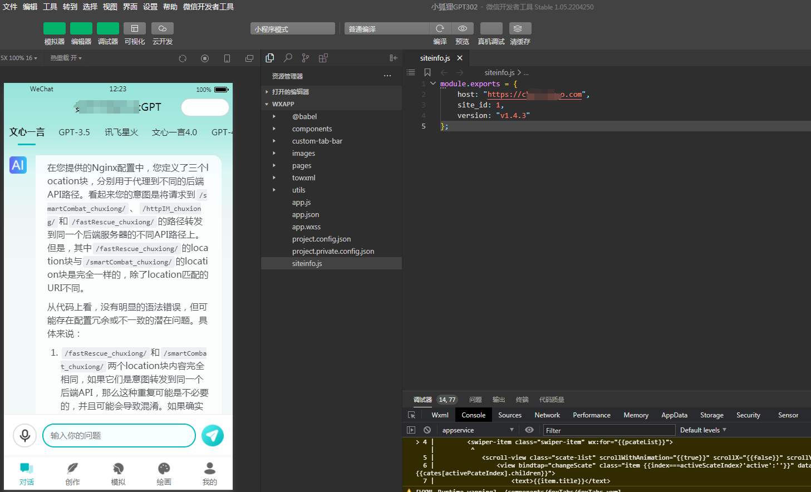811x492 pixels.
Task: Click the simulator phone device icon
Action: pyautogui.click(x=227, y=58)
